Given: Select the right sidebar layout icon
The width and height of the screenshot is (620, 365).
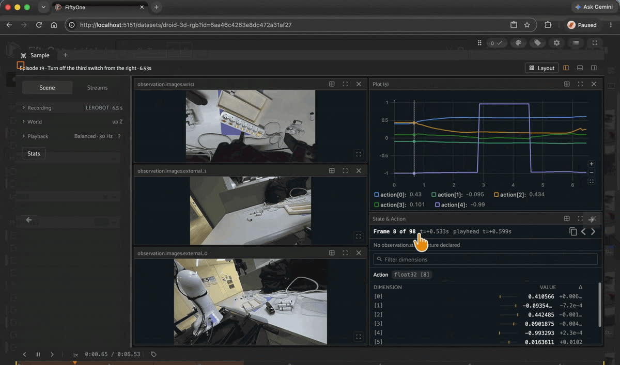Looking at the screenshot, I should pos(594,68).
